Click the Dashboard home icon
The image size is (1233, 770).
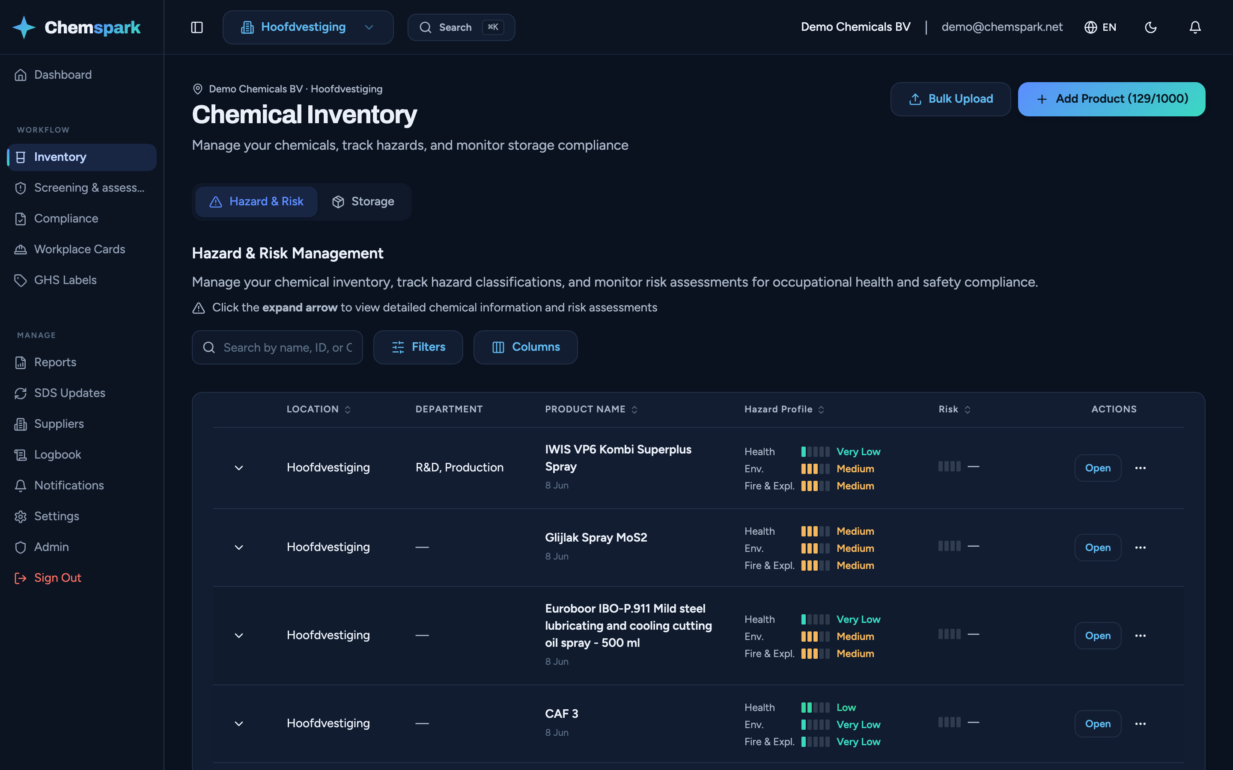coord(21,75)
